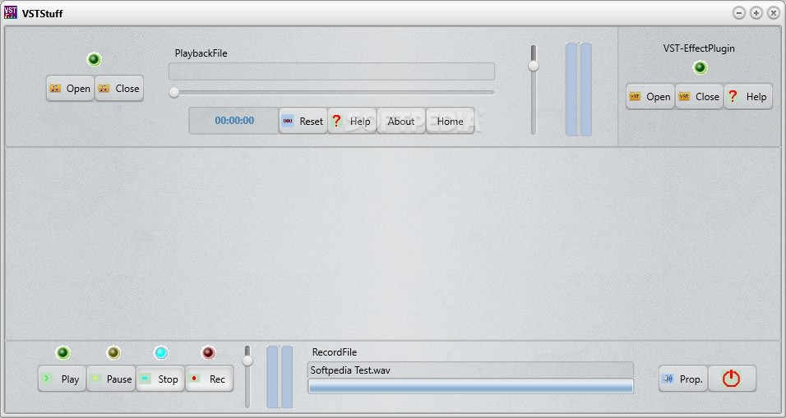Click the record level meter bars

280,376
